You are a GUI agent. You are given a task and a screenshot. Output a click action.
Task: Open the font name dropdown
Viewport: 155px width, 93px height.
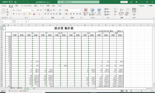click(31, 10)
